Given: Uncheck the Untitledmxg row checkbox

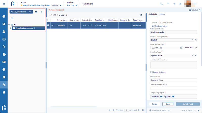Looking at the screenshot, I should (48, 25).
